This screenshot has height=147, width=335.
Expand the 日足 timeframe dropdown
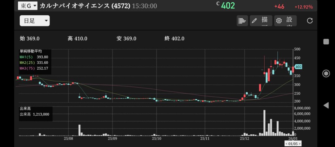point(34,21)
